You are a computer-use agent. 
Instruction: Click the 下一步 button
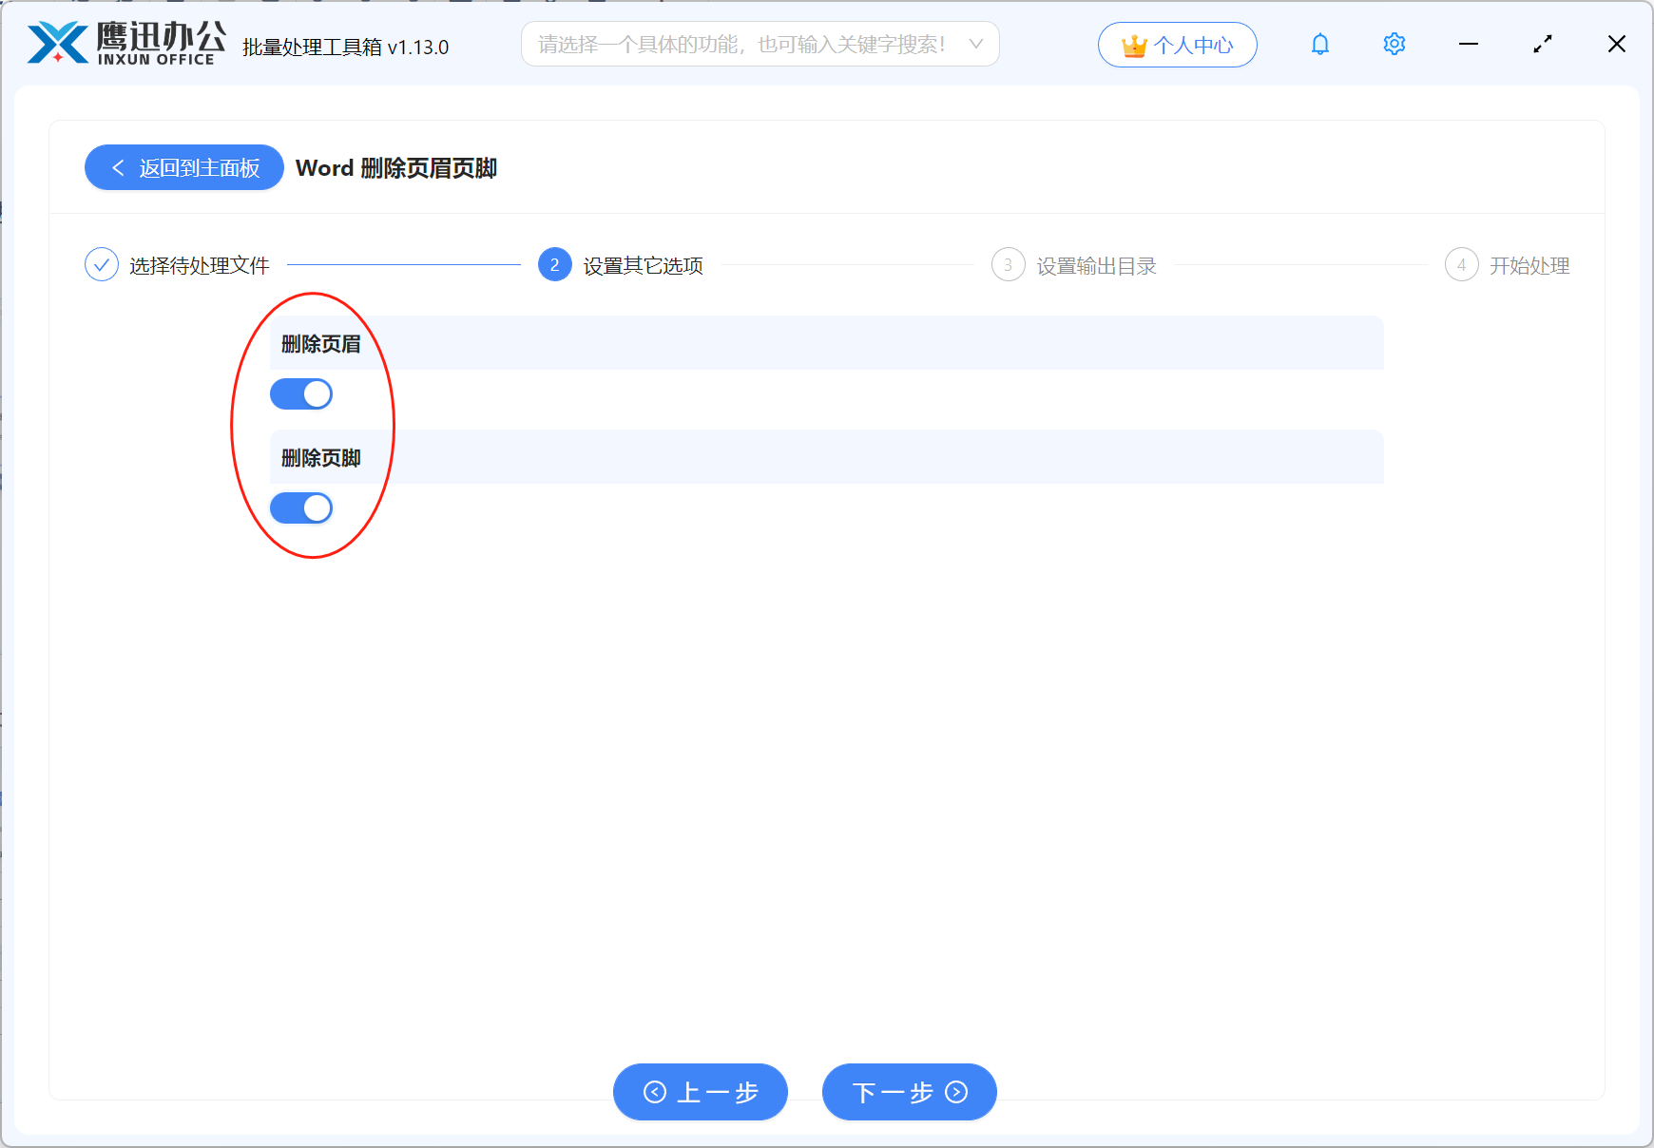(x=908, y=1092)
